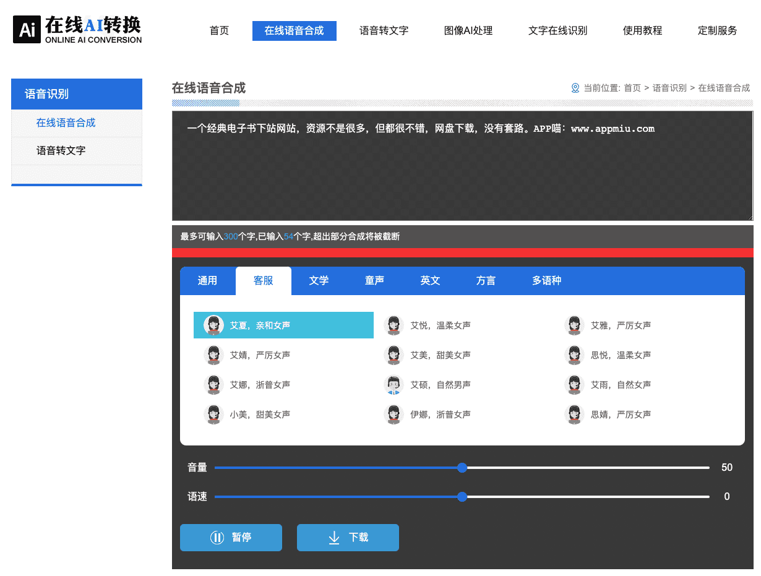
Task: Click the 下载 download button
Action: pyautogui.click(x=348, y=538)
